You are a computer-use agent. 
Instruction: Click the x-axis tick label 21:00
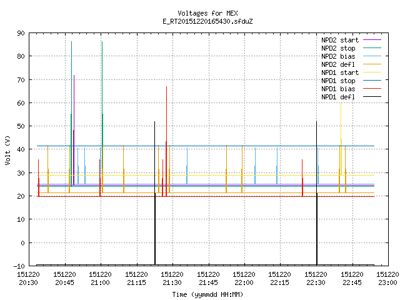click(x=100, y=282)
